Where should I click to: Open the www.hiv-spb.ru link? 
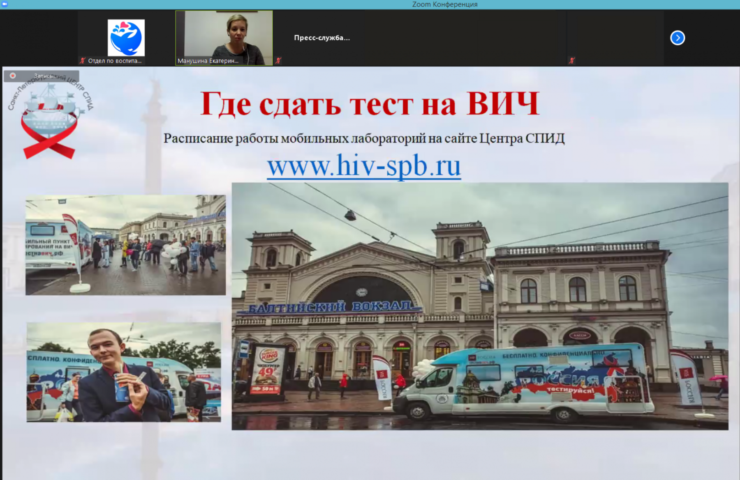click(x=364, y=165)
